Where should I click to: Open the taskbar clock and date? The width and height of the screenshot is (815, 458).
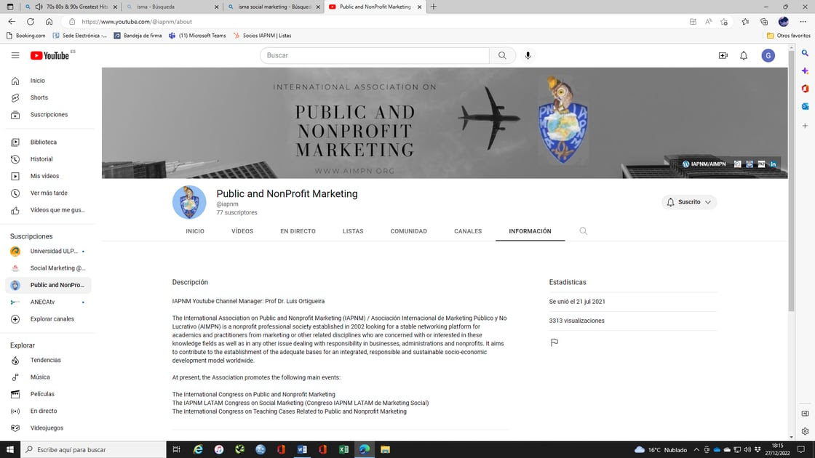pos(777,450)
